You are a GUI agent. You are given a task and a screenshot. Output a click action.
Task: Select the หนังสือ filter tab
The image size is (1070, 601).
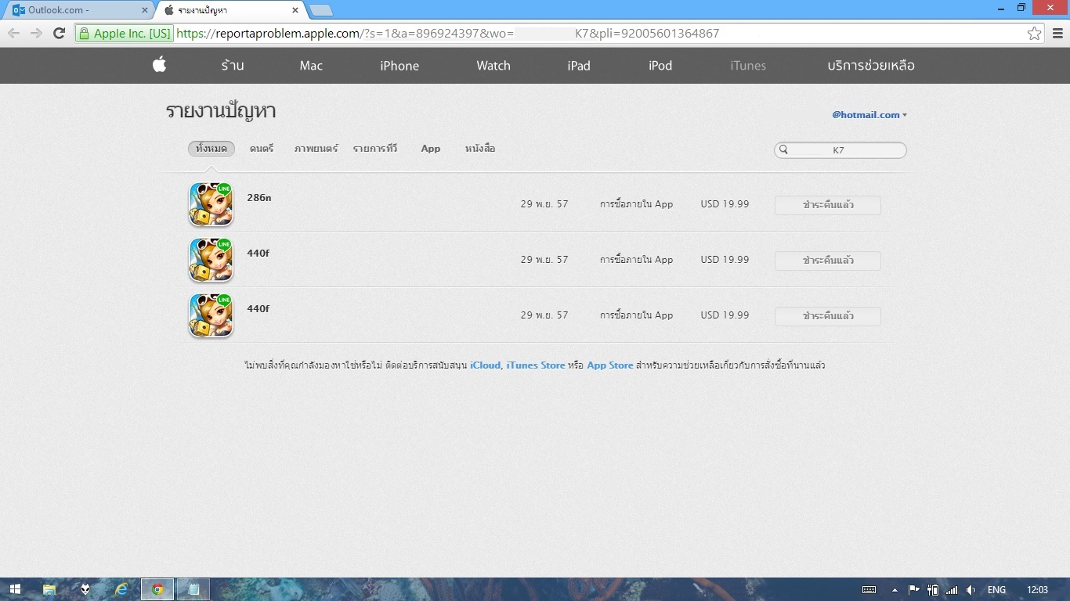tap(480, 149)
